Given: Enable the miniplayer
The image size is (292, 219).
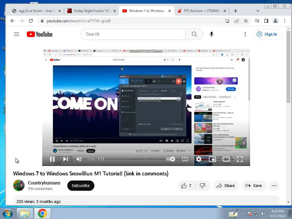Looking at the screenshot, I should [x=212, y=159].
